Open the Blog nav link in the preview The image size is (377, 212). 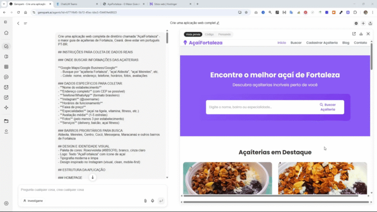[346, 43]
